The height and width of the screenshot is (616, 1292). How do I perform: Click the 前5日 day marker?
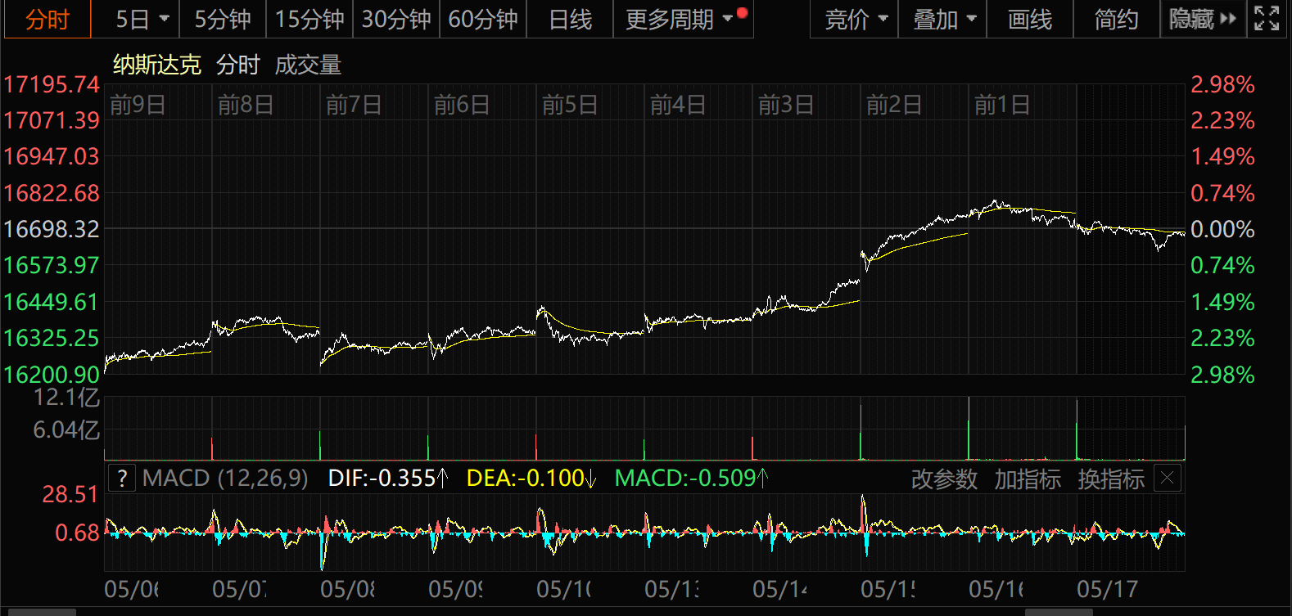point(570,105)
